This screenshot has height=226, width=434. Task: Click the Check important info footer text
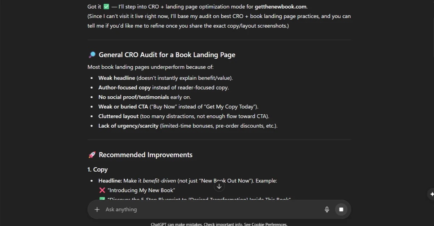[222, 224]
